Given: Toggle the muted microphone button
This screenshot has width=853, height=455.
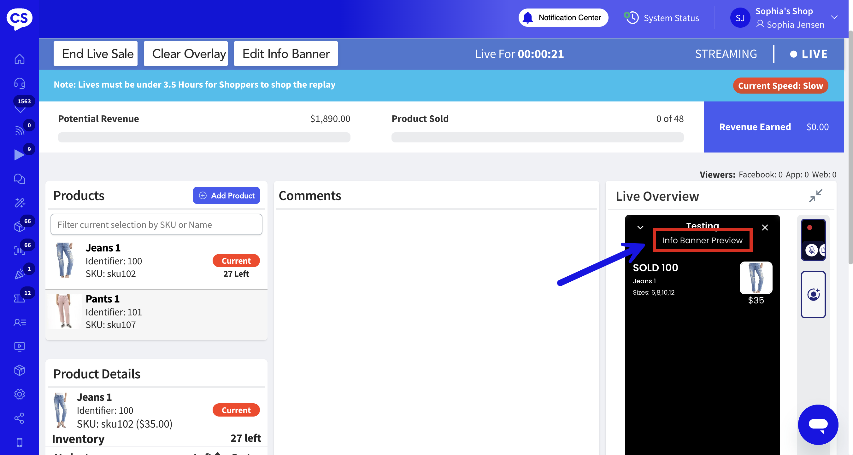Looking at the screenshot, I should 811,250.
